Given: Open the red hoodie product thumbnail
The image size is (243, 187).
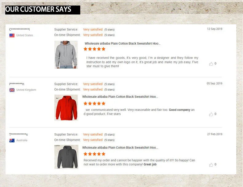Looking at the screenshot, I should pos(66,108).
